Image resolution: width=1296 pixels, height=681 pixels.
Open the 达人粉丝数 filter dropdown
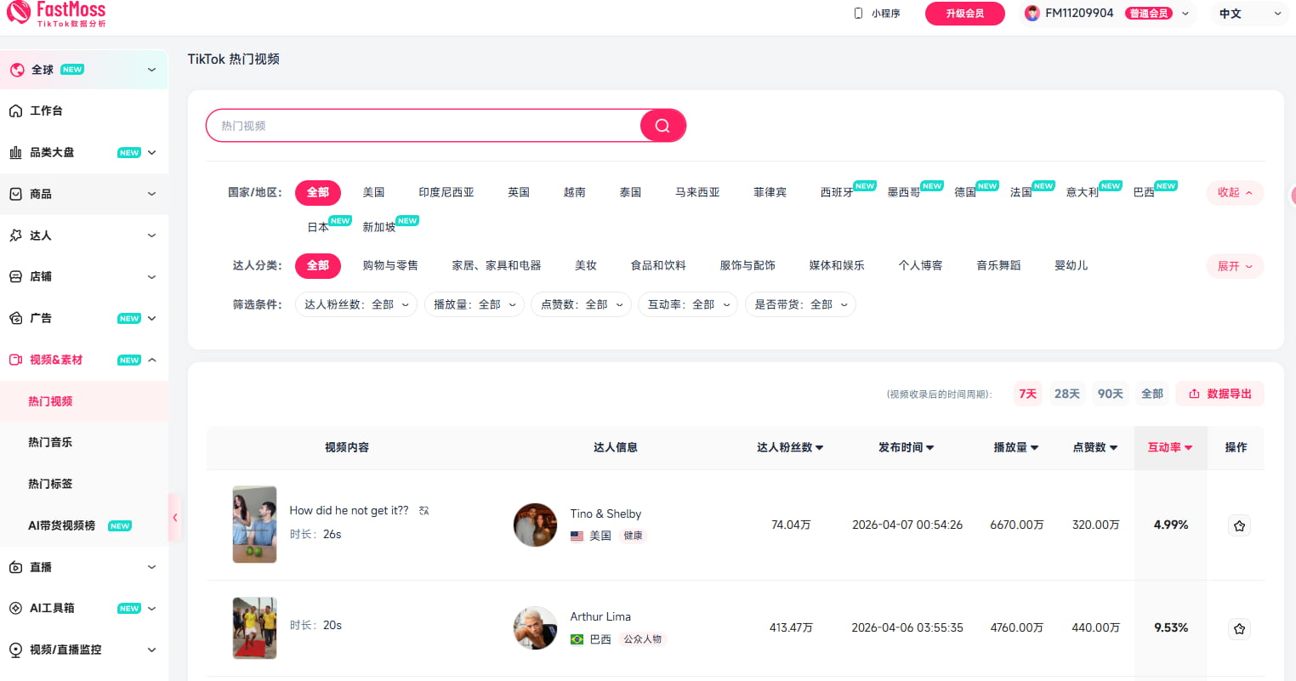[356, 304]
